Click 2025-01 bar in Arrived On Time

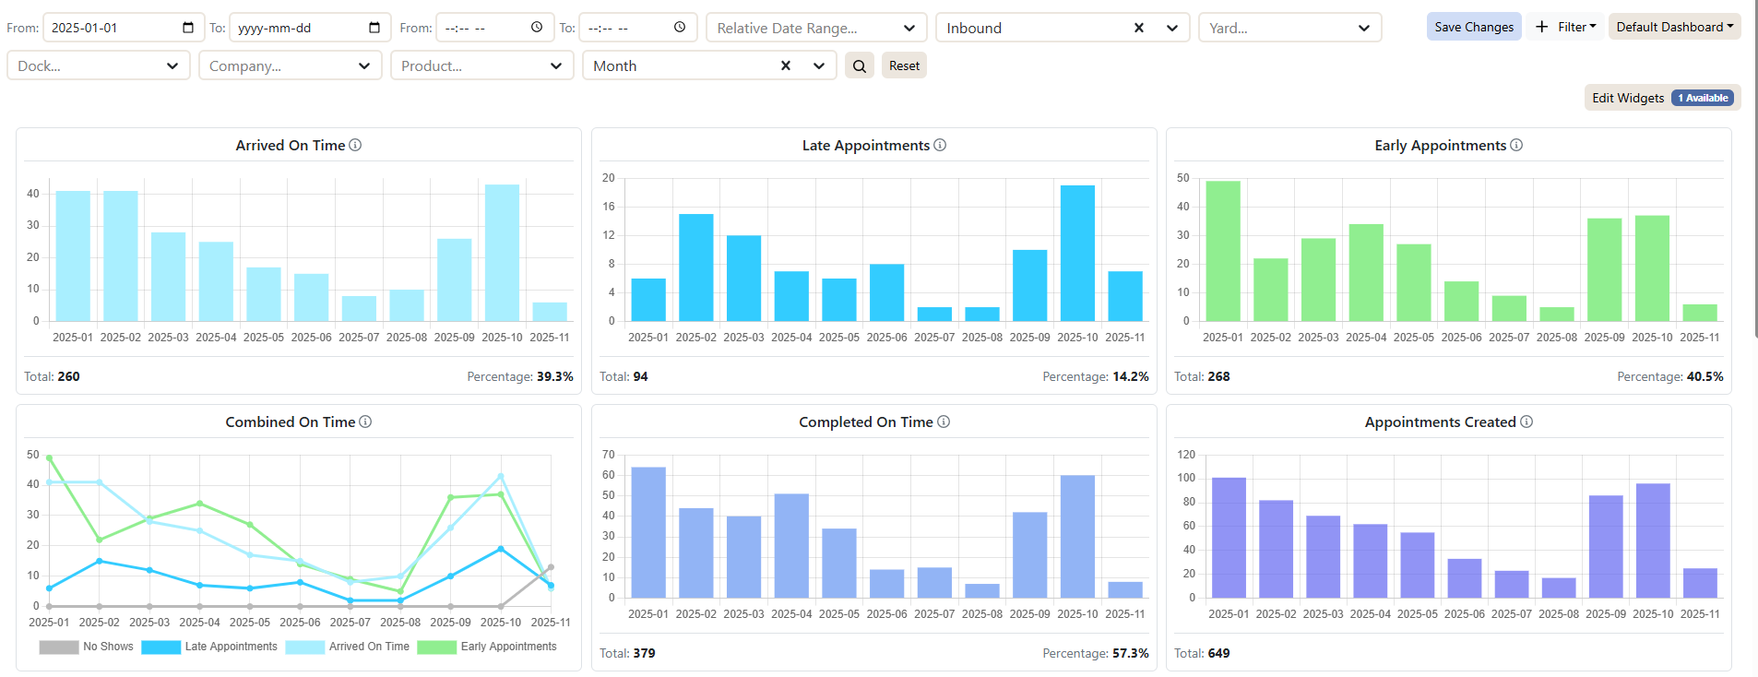click(x=73, y=256)
